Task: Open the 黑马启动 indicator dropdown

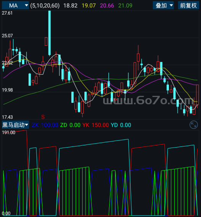Action: coord(15,125)
